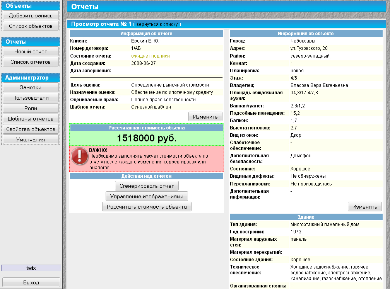Open «Управление изображениями»
The width and height of the screenshot is (390, 289).
(146, 196)
